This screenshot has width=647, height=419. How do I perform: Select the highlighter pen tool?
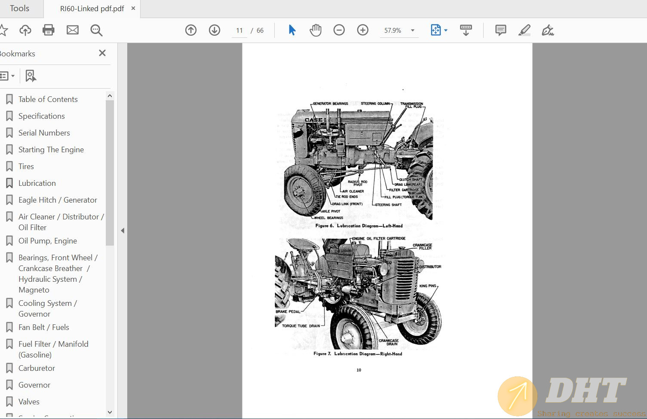click(524, 30)
